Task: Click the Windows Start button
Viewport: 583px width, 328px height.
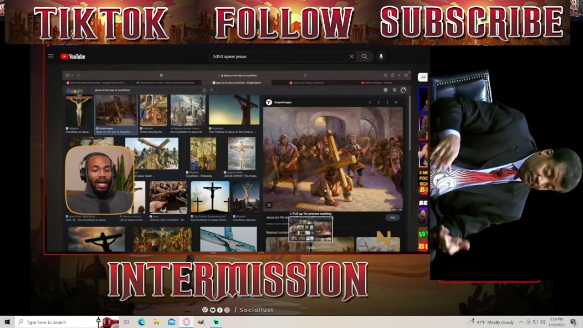Action: [x=7, y=322]
